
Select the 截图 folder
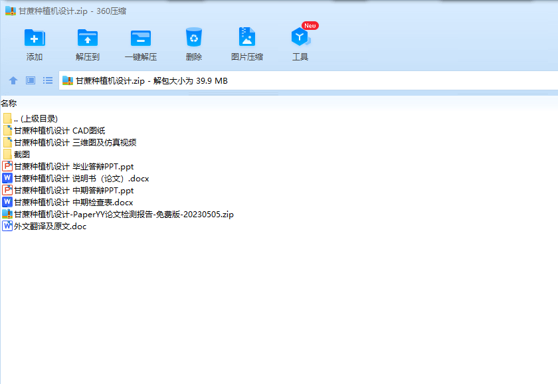click(x=16, y=154)
